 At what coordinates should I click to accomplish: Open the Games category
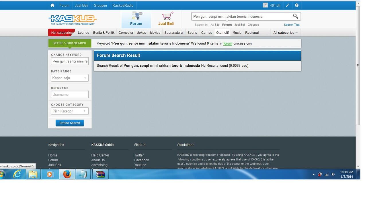tap(206, 33)
